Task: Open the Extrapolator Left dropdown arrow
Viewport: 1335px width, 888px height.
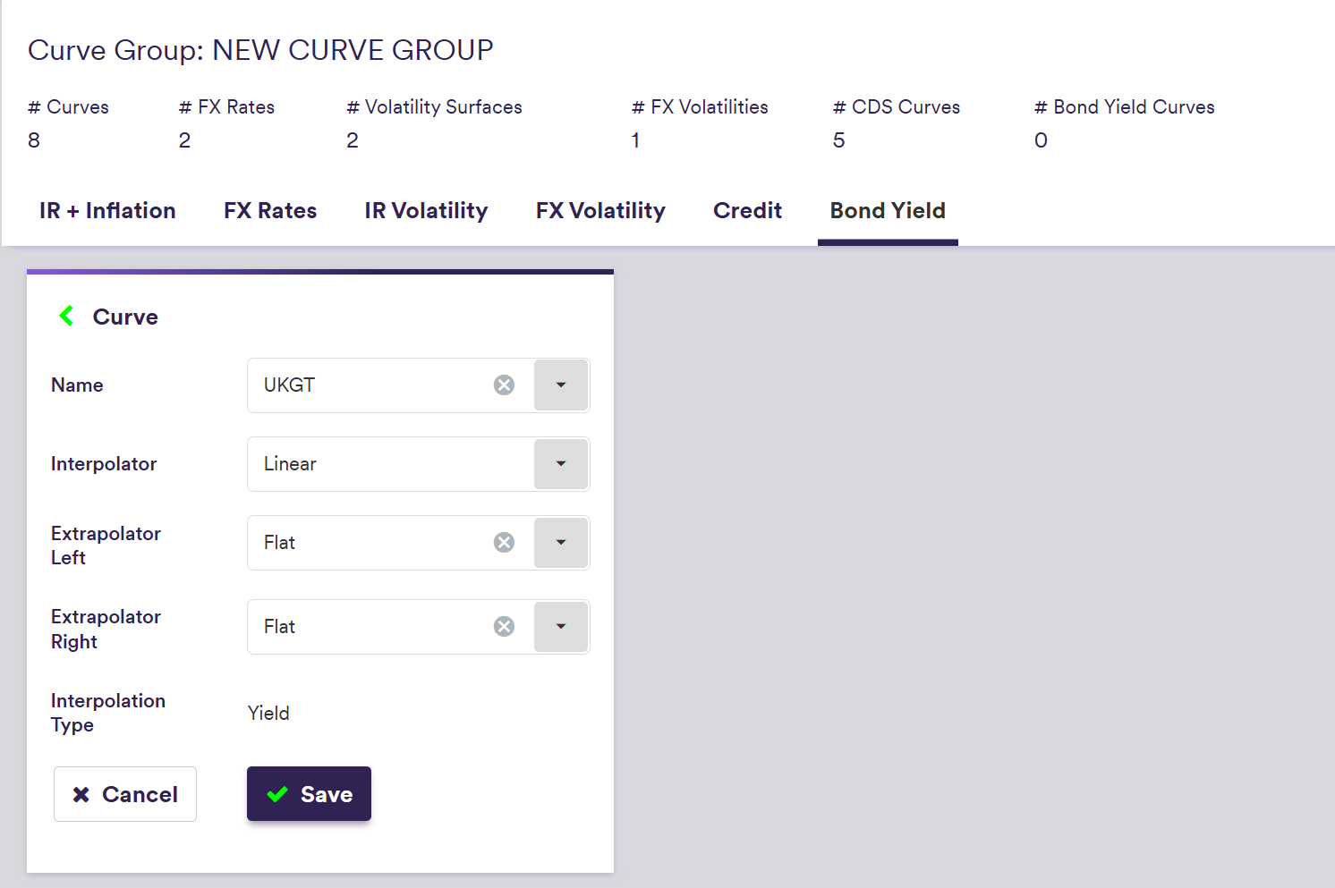Action: pos(561,543)
